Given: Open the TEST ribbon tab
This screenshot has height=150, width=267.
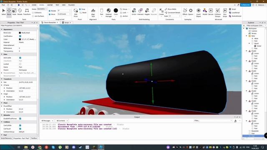Looking at the screenshot, I should click(x=57, y=5).
